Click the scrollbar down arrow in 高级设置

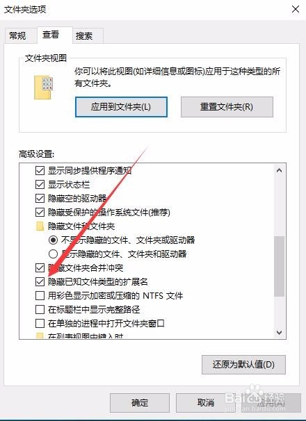(x=280, y=333)
